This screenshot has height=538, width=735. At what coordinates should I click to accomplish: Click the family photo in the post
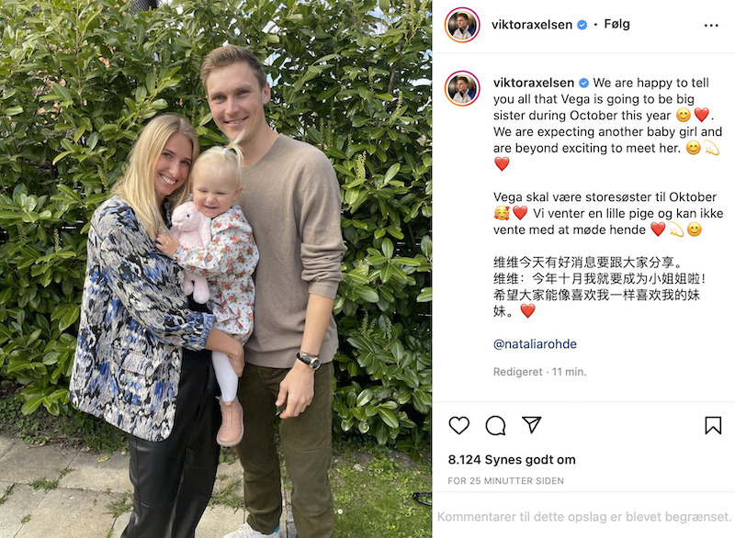[x=216, y=269]
